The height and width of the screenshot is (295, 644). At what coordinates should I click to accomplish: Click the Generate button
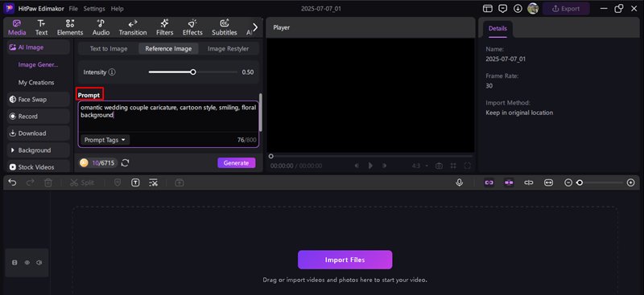click(x=236, y=163)
